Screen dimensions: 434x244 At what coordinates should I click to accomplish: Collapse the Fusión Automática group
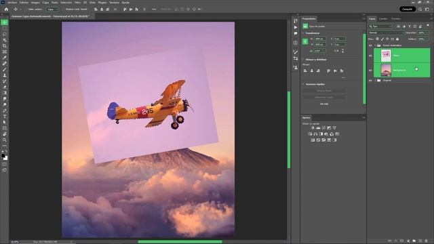[375, 45]
